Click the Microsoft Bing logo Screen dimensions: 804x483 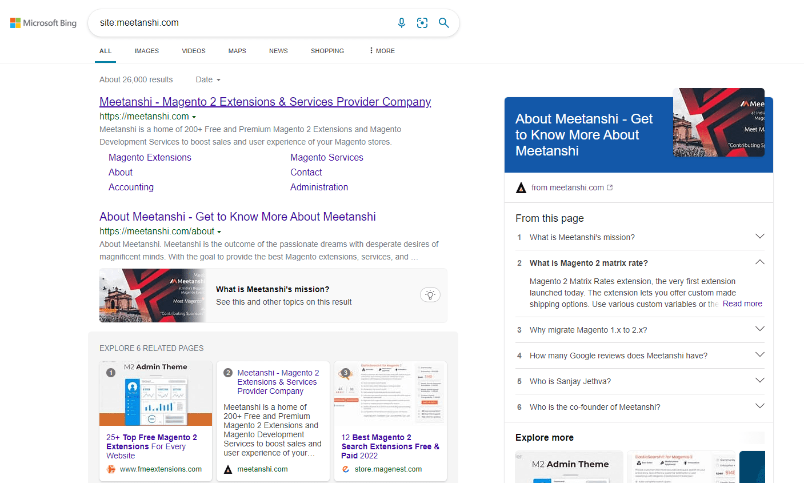coord(43,22)
